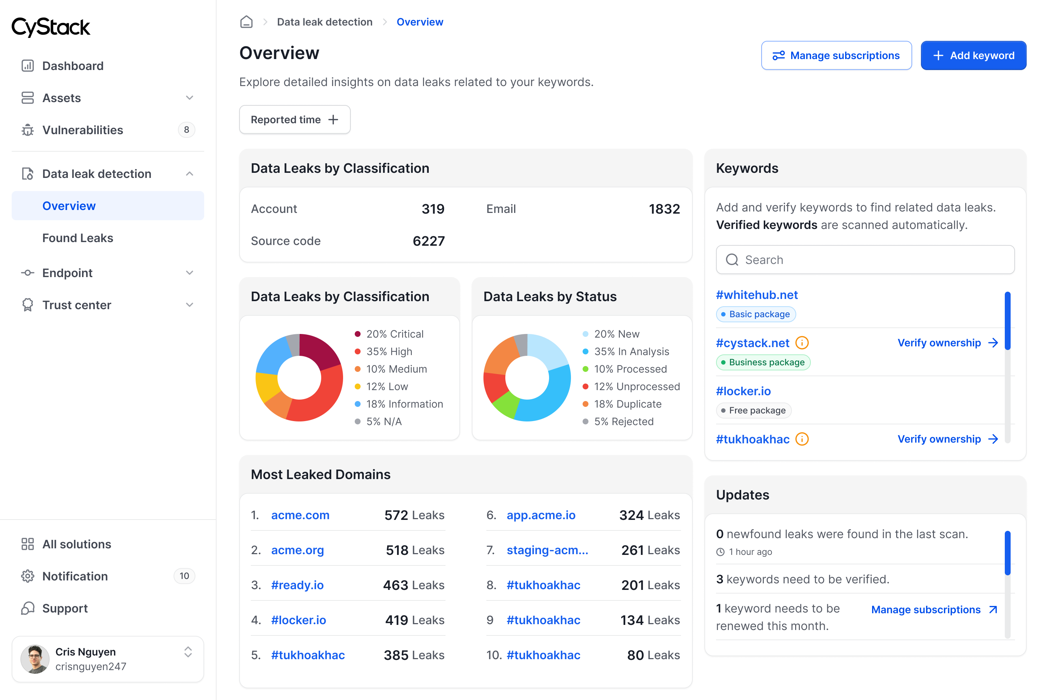Click the keyword Search field
Screen dimensions: 1050x700
click(x=865, y=260)
